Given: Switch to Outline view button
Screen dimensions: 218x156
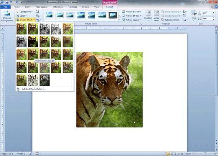Looking at the screenshot, I should (179, 153).
